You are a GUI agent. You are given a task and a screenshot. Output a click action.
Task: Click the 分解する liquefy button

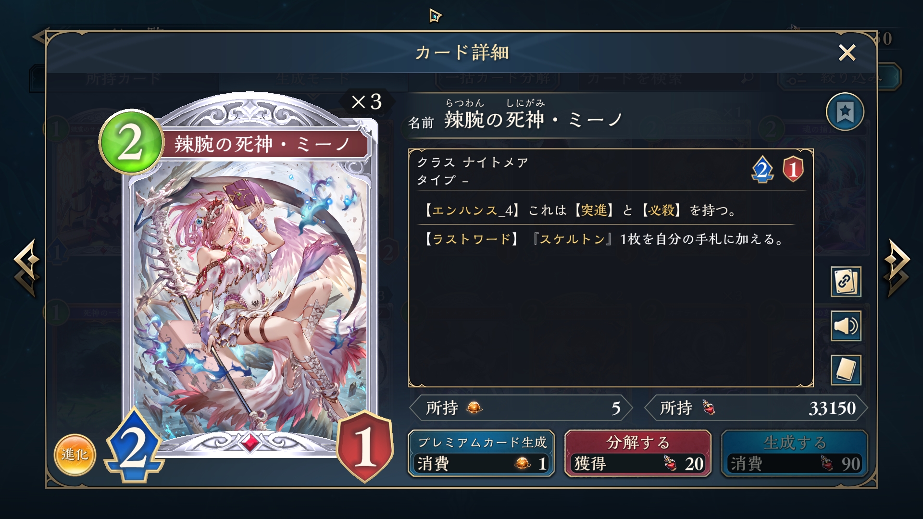click(638, 454)
